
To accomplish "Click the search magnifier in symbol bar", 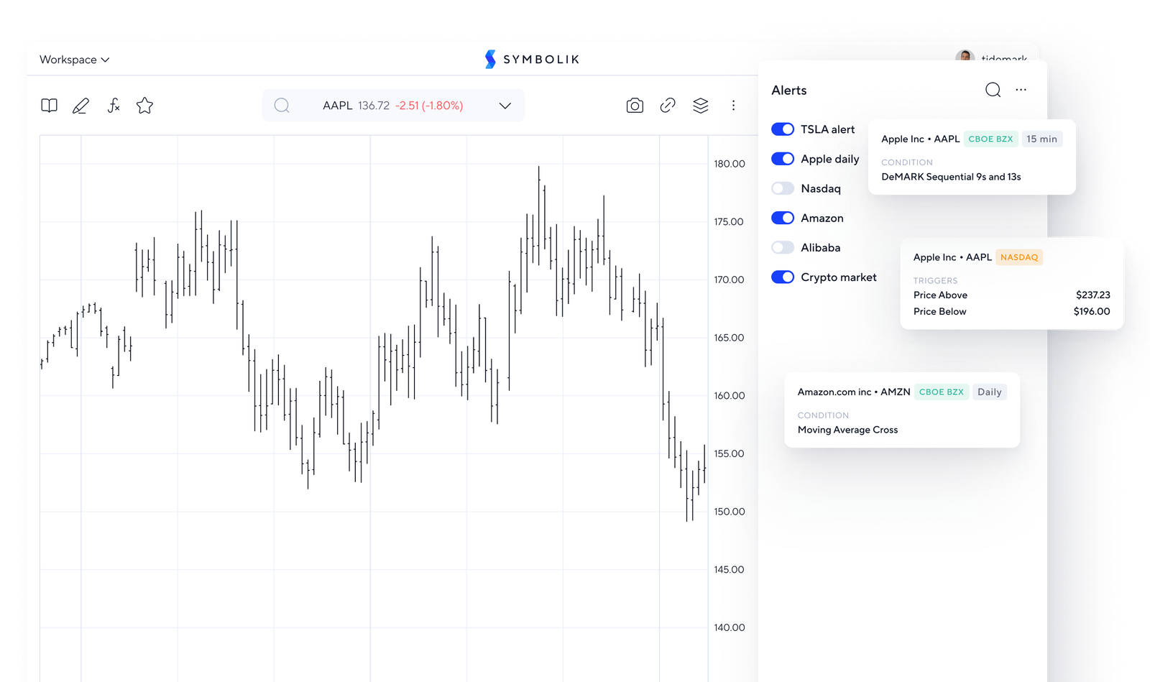I will coord(282,106).
